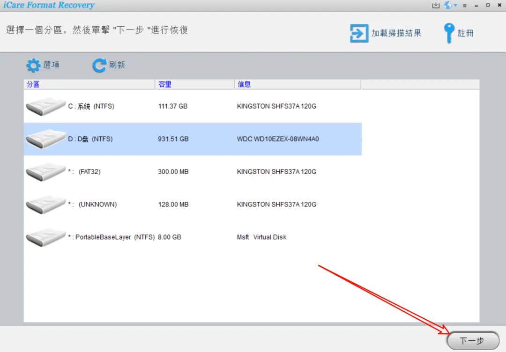The width and height of the screenshot is (506, 352).
Task: Select the C: 系统 (NTFS) row
Action: click(x=193, y=106)
